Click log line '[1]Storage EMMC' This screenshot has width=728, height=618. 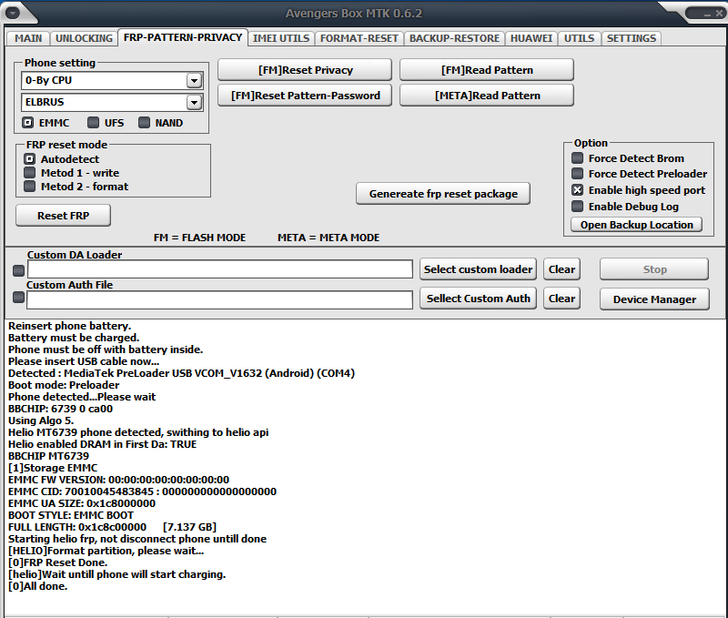pyautogui.click(x=53, y=468)
